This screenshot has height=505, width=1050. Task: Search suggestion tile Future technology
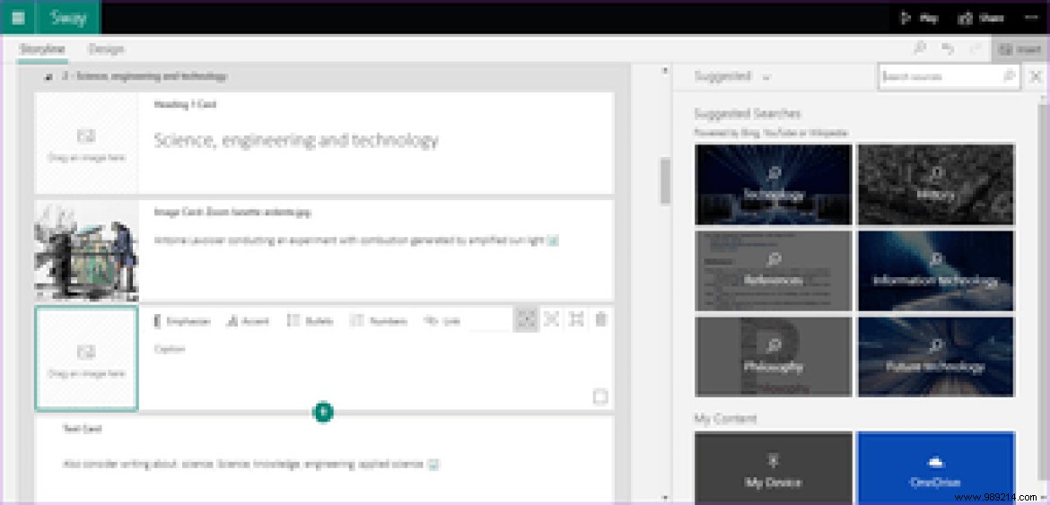tap(936, 356)
